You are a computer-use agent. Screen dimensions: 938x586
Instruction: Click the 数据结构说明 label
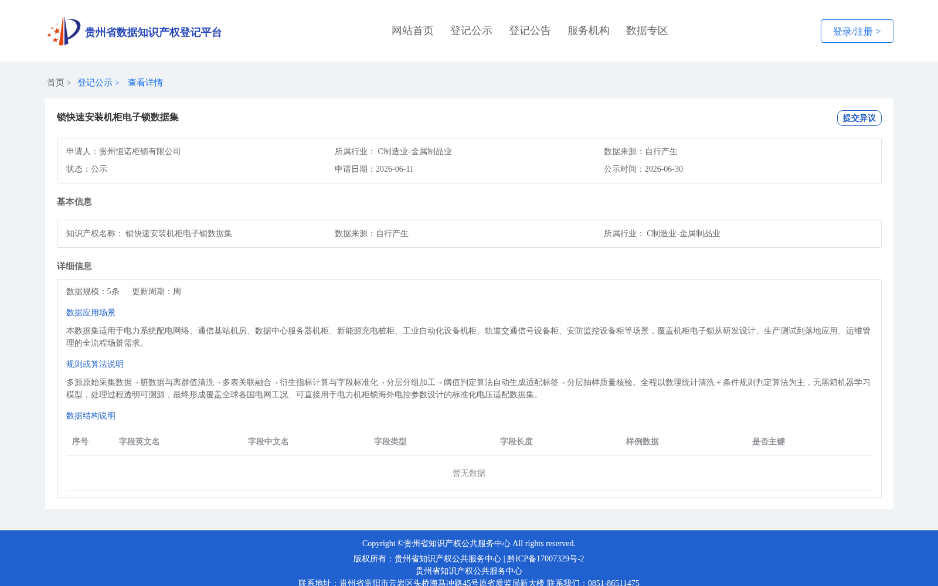(91, 415)
